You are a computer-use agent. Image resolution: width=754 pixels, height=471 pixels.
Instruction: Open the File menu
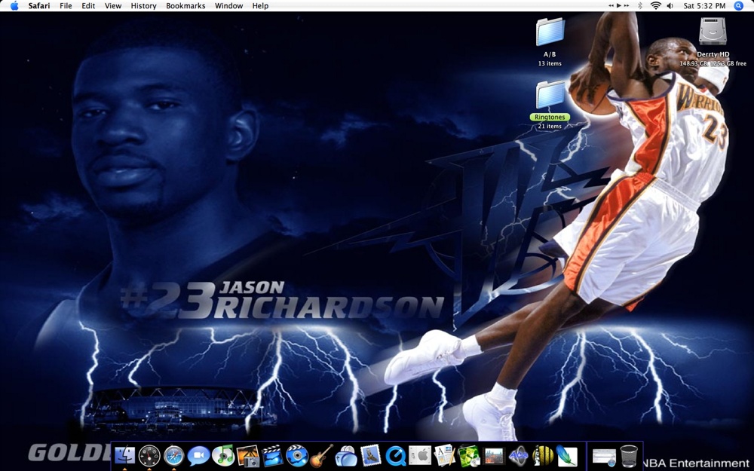tap(66, 6)
